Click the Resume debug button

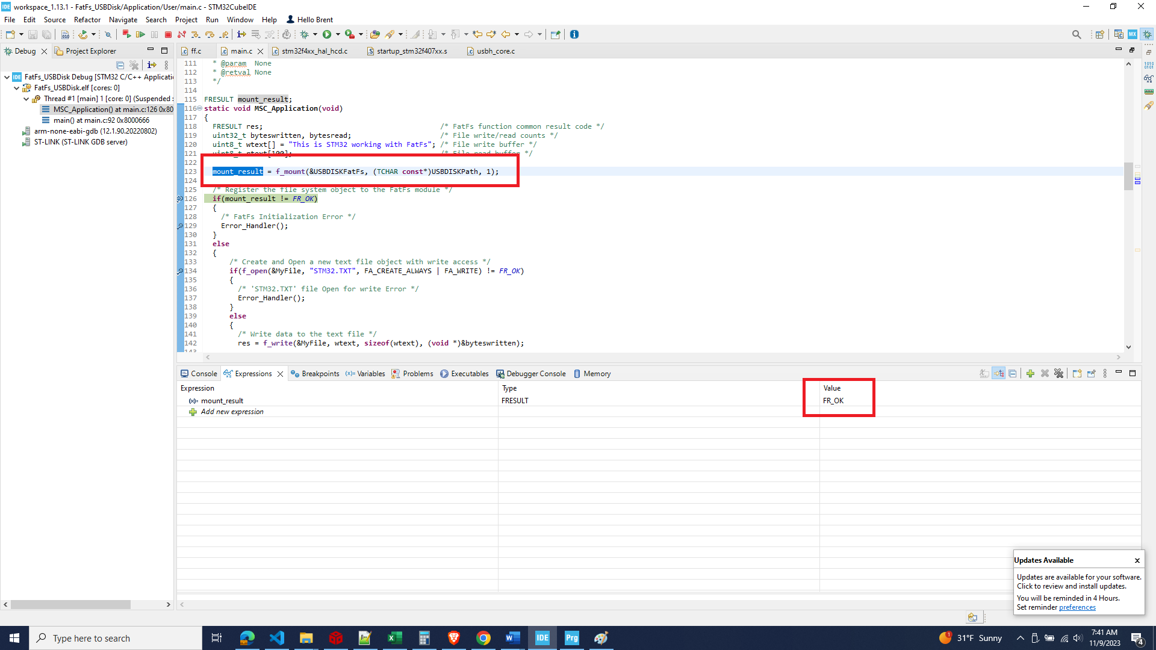[x=140, y=35]
